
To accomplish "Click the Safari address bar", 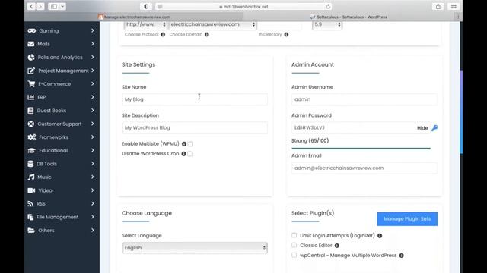I will point(243,6).
